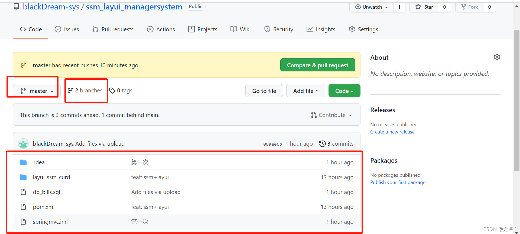Click the repository icon beside blackDream-sys
Image resolution: width=520 pixels, height=234 pixels.
coord(16,6)
